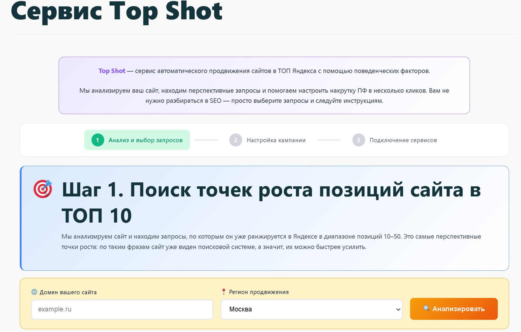Open the Анализ и выбор запросов step
The width and height of the screenshot is (521, 332).
pyautogui.click(x=137, y=140)
